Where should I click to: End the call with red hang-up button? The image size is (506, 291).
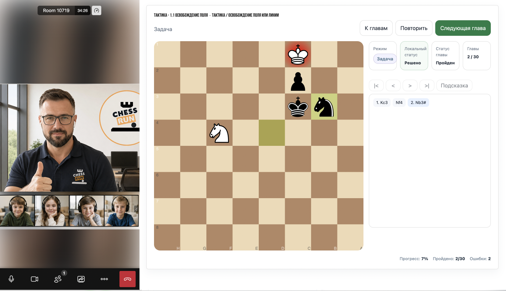tap(127, 279)
